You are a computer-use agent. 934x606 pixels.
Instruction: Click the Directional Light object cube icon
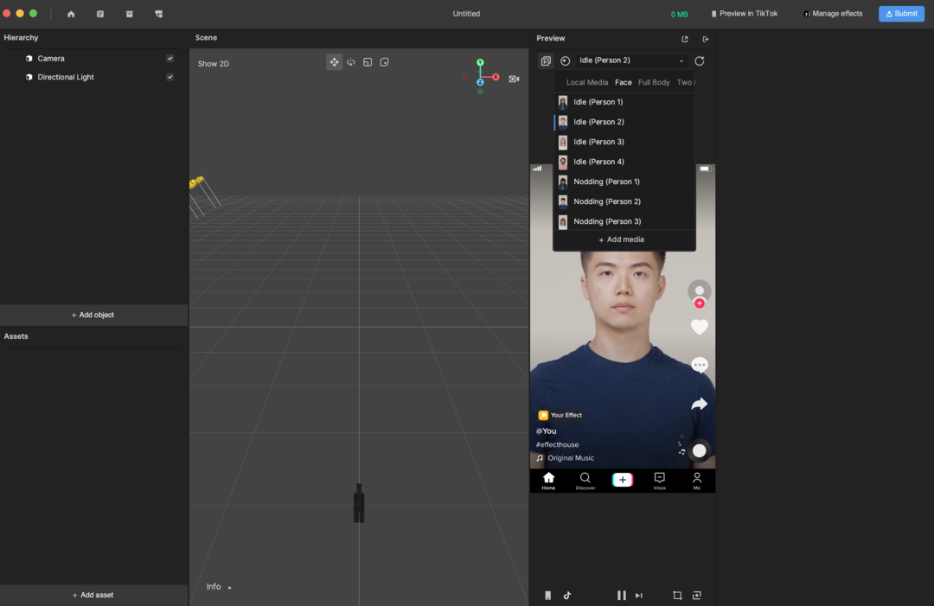coord(29,77)
